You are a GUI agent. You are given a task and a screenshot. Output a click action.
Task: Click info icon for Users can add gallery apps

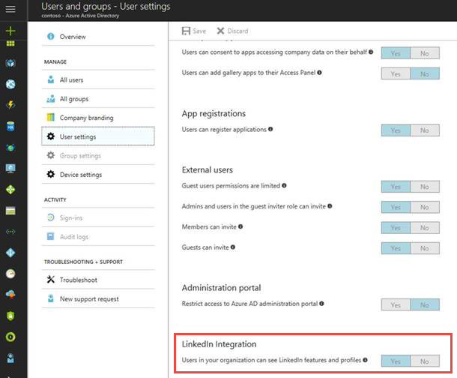coord(319,72)
